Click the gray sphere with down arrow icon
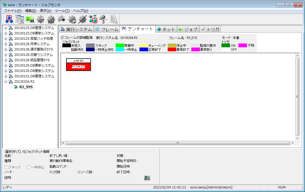 (x=103, y=19)
